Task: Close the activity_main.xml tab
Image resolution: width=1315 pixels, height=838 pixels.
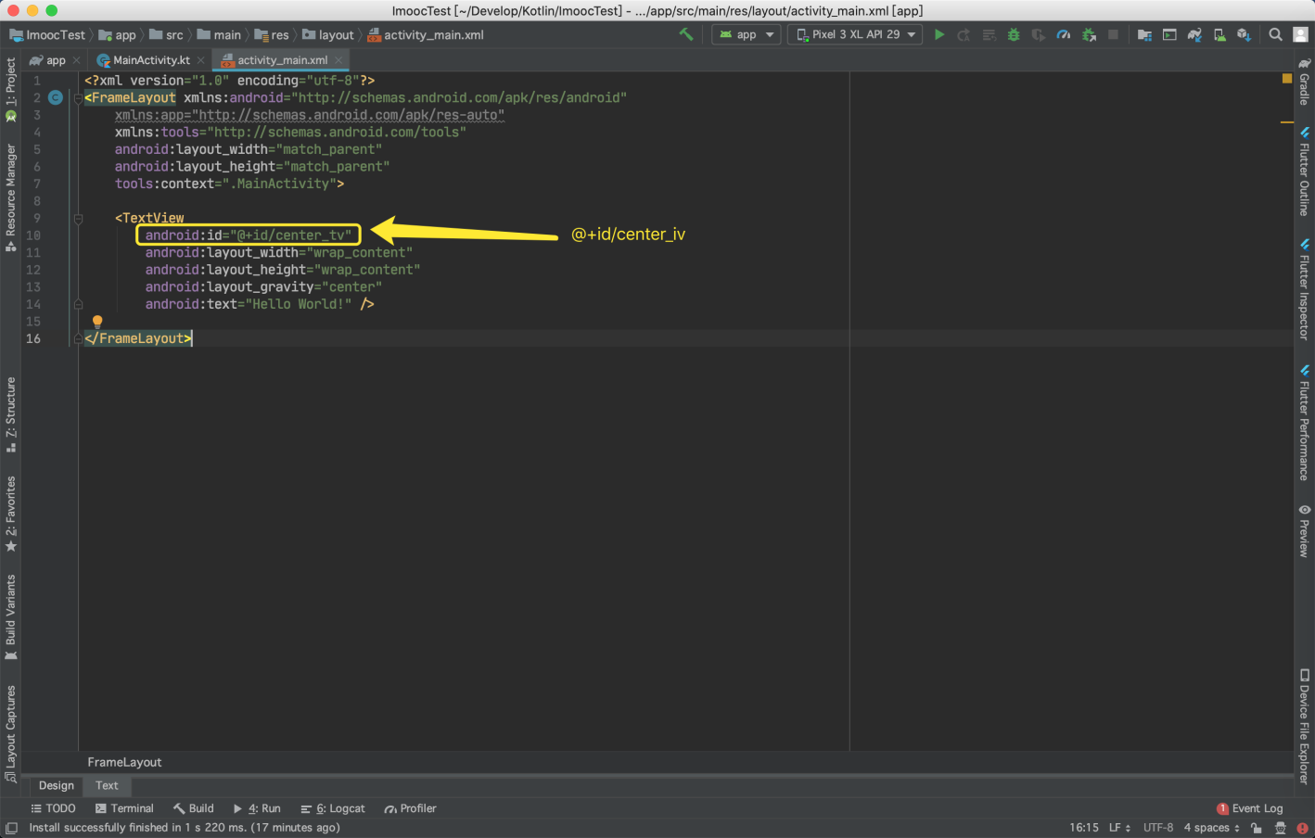Action: 338,60
